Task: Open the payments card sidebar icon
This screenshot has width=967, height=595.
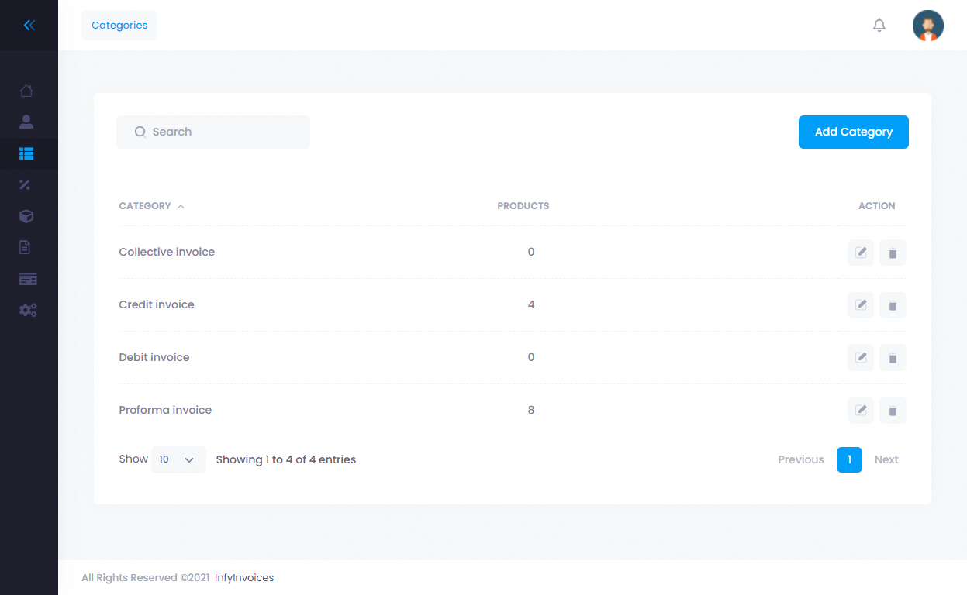Action: coord(28,279)
